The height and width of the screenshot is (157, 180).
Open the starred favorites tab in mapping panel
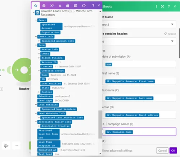pyautogui.click(x=36, y=6)
